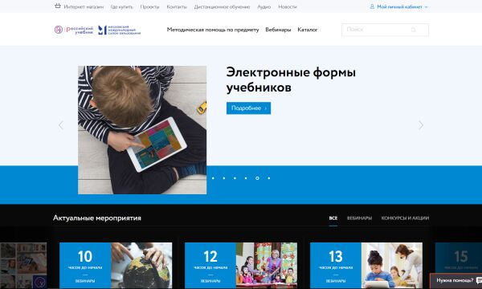Click the user profile icon
Screen dimensions: 482x289
click(372, 6)
